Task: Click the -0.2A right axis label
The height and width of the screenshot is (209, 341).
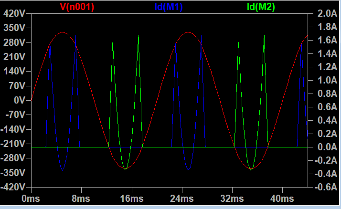Action: click(326, 160)
